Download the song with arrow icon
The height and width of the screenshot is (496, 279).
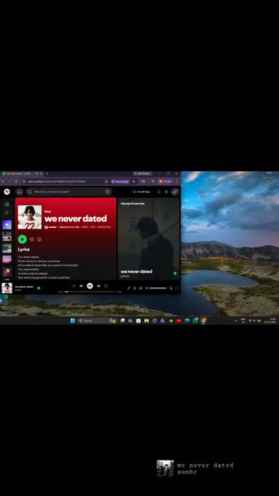(40, 239)
